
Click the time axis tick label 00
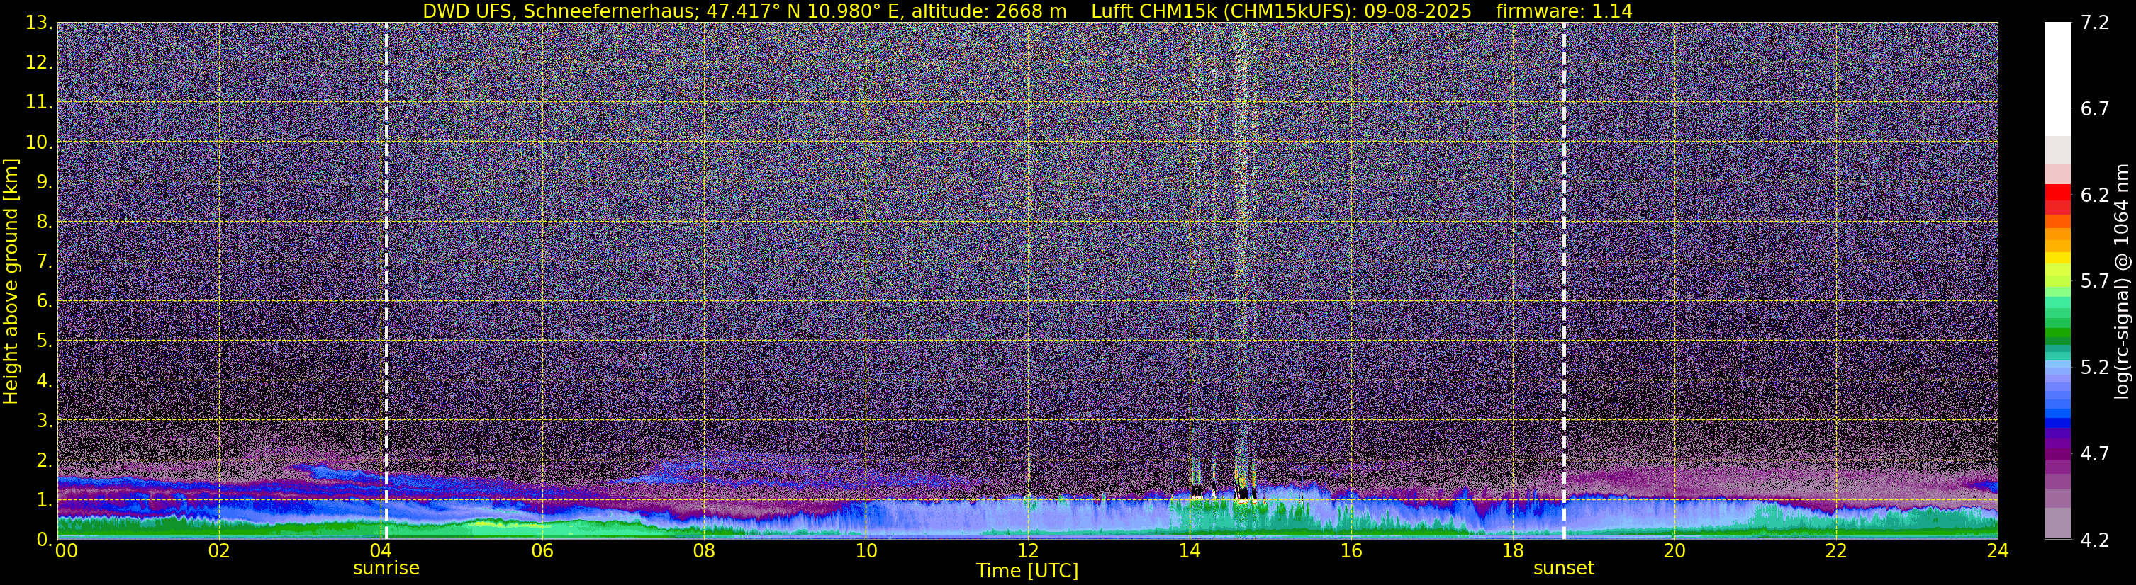65,551
